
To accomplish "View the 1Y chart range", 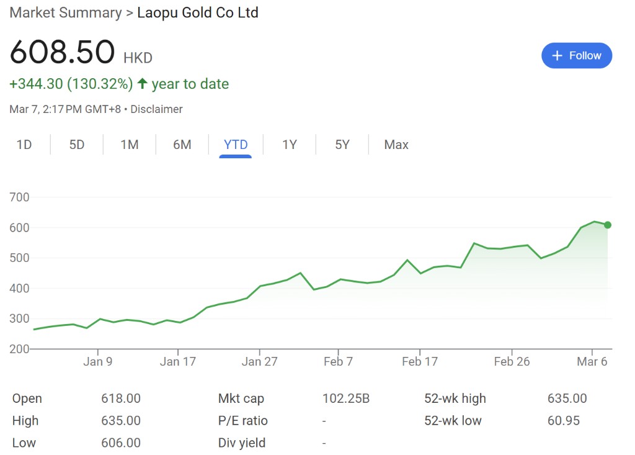I will (290, 145).
